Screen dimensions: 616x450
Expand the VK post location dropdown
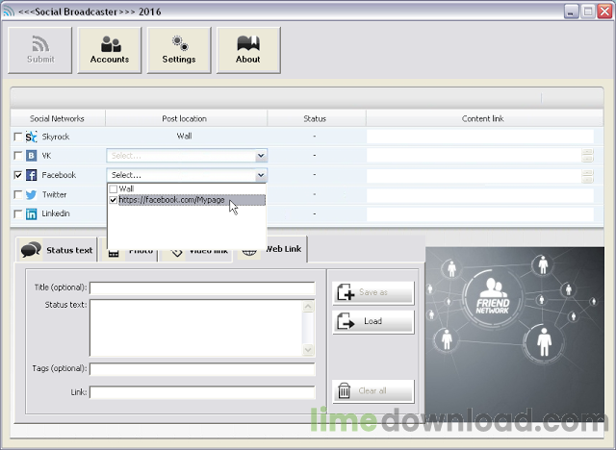point(260,156)
